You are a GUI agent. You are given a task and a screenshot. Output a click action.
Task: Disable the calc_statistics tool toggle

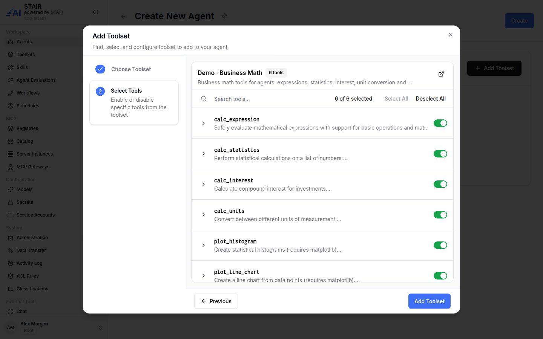pyautogui.click(x=440, y=154)
